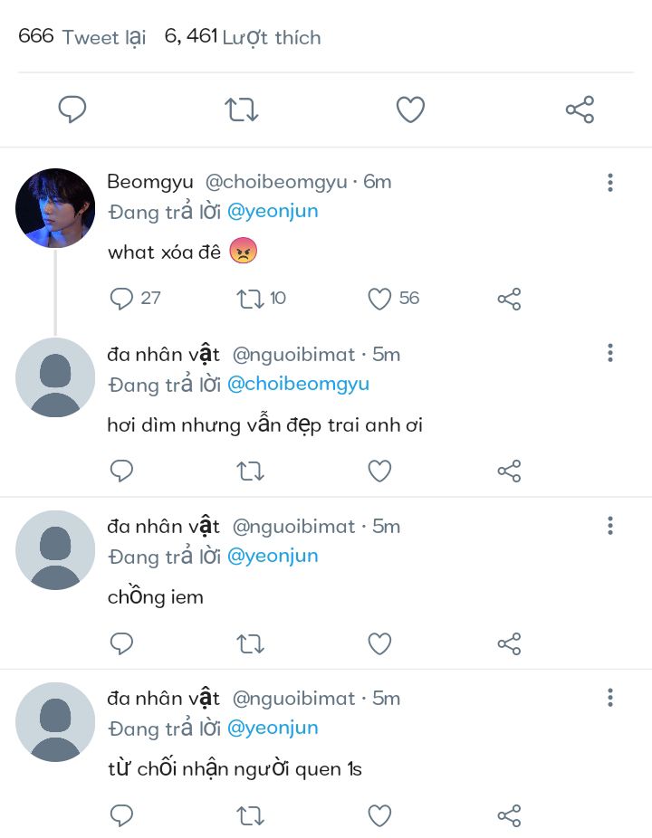Like Beomgyu's tweet with 56 likes
The image size is (652, 838).
379,299
